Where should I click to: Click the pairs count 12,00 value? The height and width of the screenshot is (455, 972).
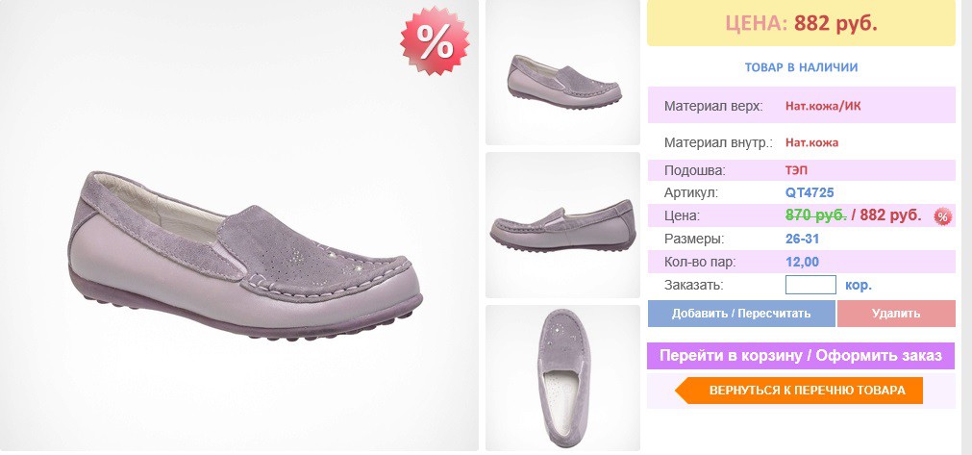point(802,263)
